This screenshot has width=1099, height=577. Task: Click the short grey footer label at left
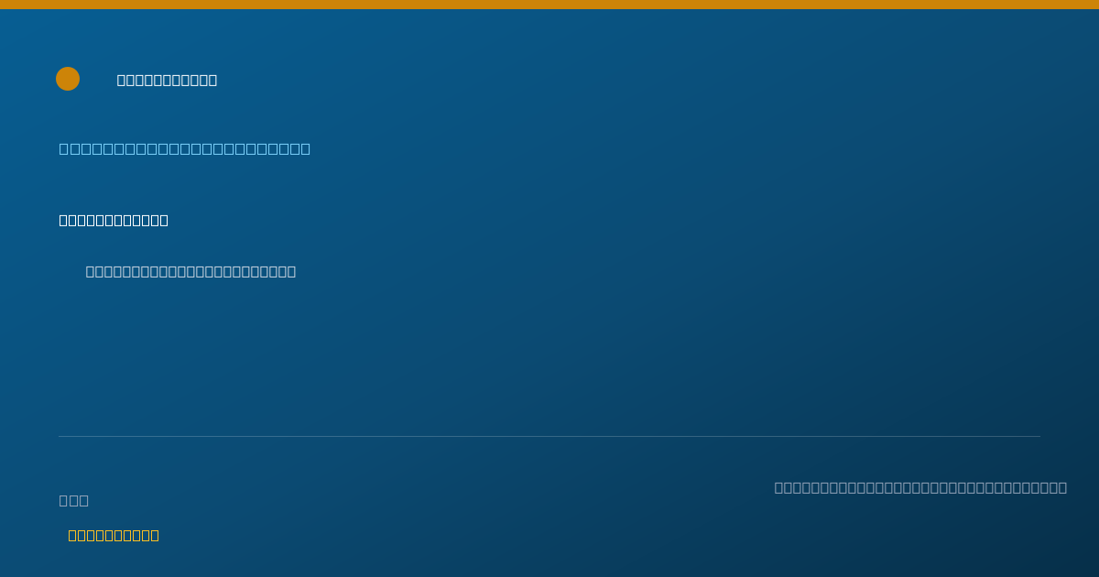coord(74,500)
